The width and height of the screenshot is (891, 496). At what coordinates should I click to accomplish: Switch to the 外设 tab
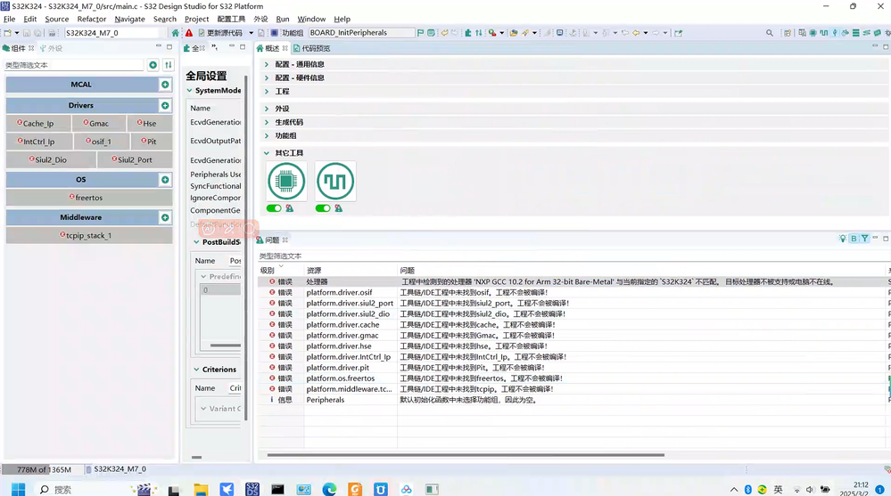[51, 48]
